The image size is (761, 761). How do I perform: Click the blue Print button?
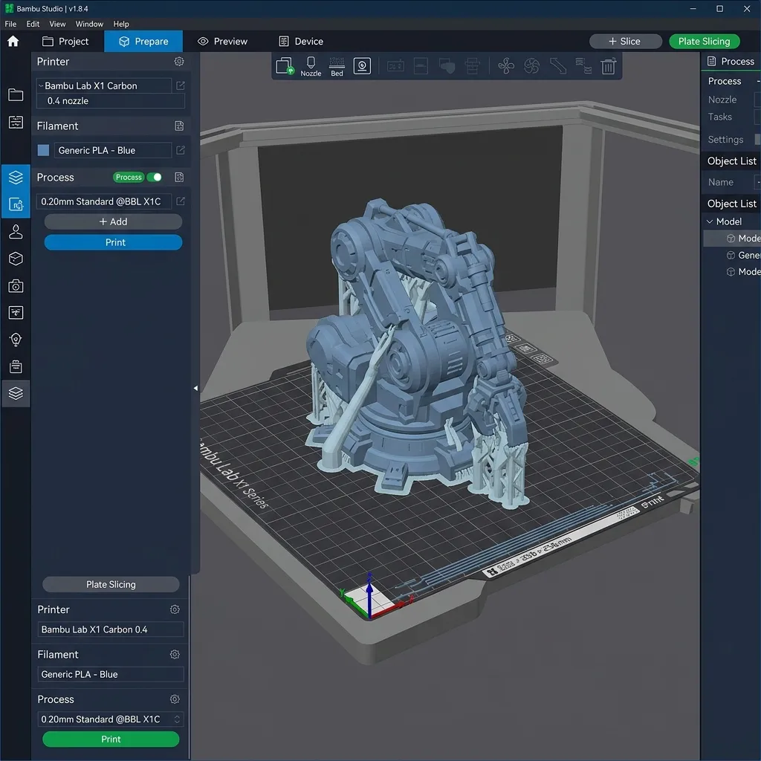113,242
